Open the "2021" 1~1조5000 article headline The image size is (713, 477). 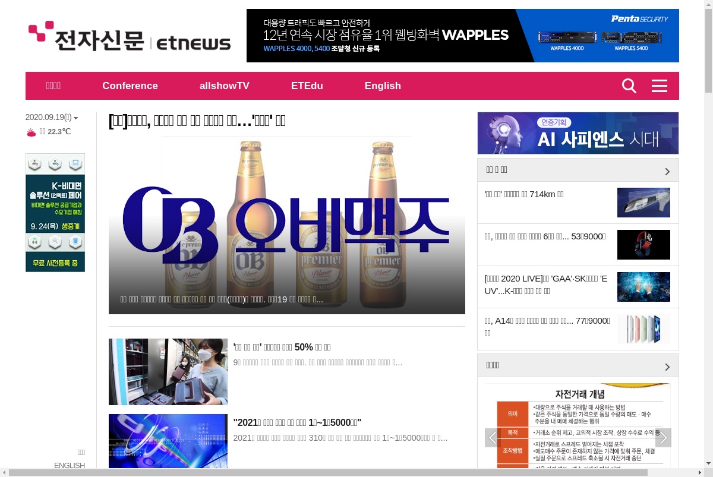[x=298, y=422]
